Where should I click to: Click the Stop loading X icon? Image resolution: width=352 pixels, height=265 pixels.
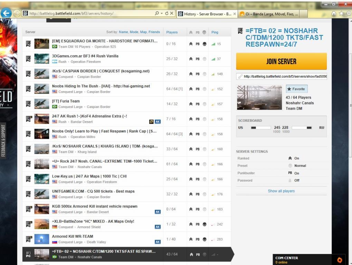click(172, 13)
